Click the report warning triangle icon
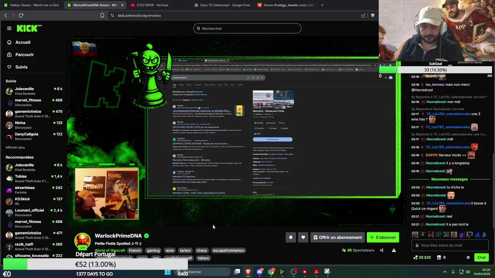This screenshot has height=278, width=495. pyautogui.click(x=394, y=250)
